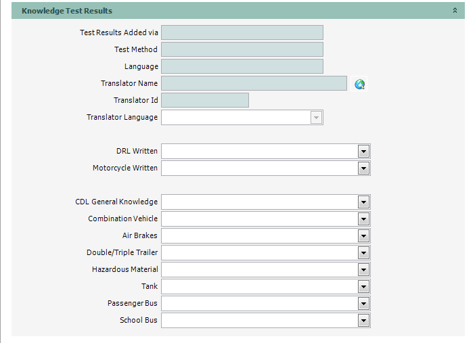Screen dimensions: 475x343
Task: Open the Combination Vehicle dropdown
Action: pyautogui.click(x=363, y=219)
